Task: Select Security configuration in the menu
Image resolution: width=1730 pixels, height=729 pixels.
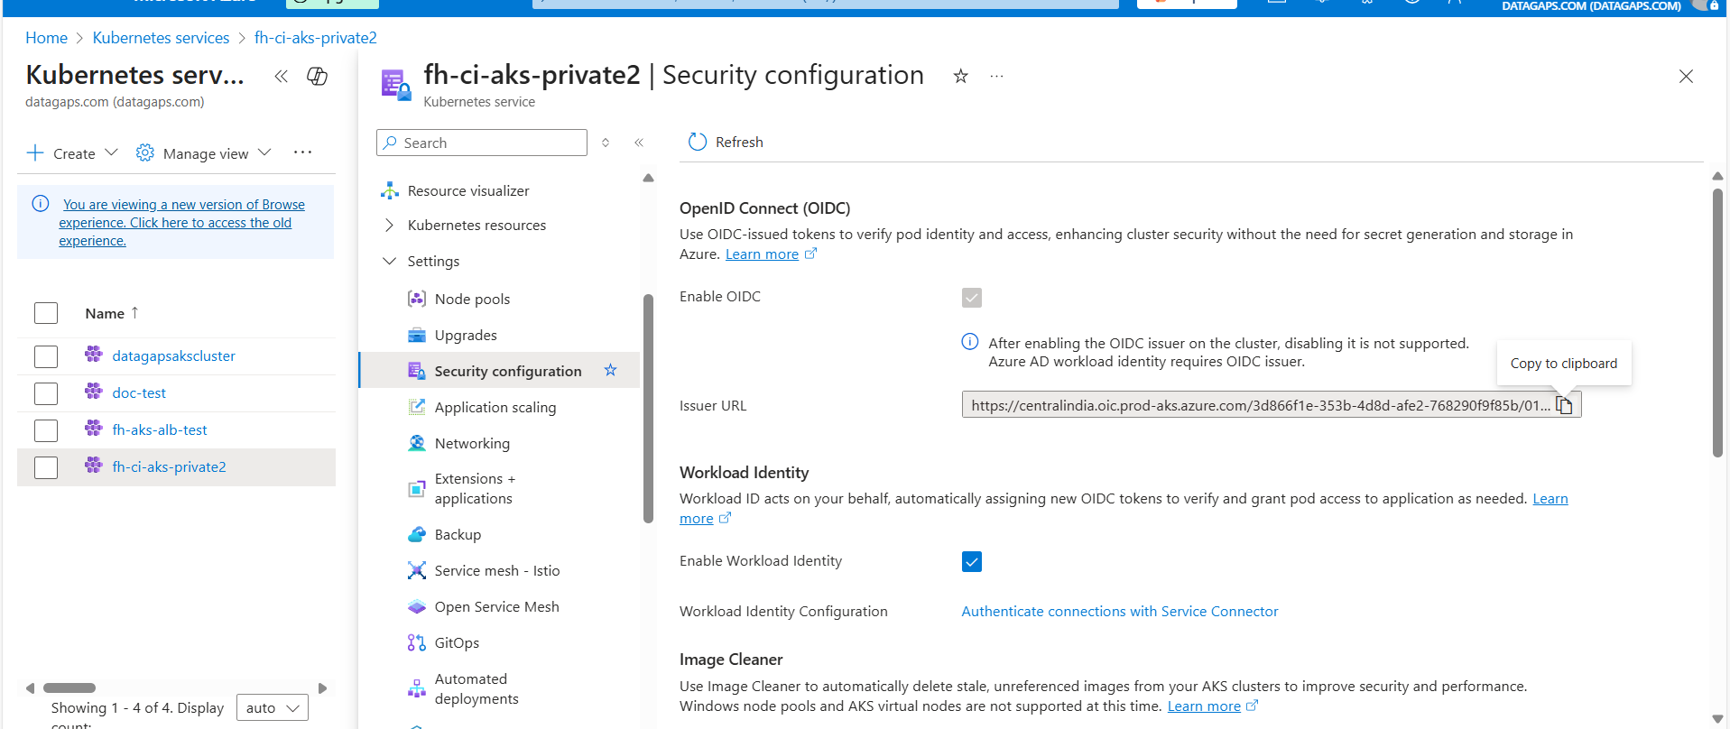Action: click(x=508, y=371)
